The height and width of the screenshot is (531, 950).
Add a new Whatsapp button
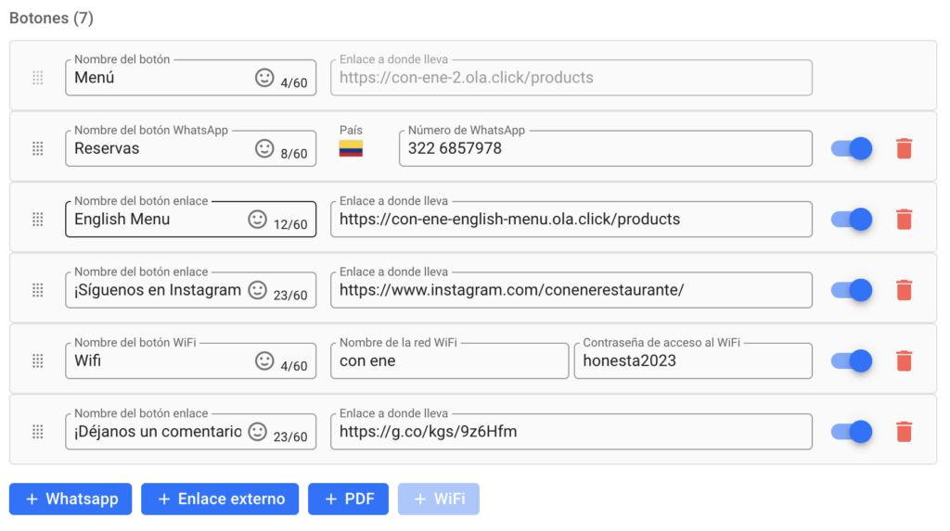pyautogui.click(x=71, y=499)
